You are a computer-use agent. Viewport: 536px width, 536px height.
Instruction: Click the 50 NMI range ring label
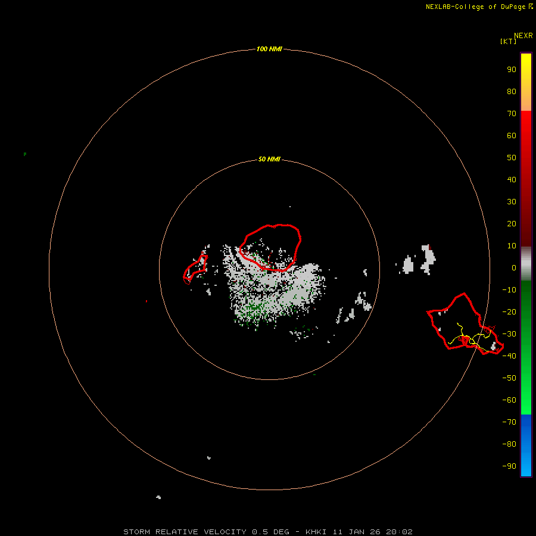tap(269, 159)
